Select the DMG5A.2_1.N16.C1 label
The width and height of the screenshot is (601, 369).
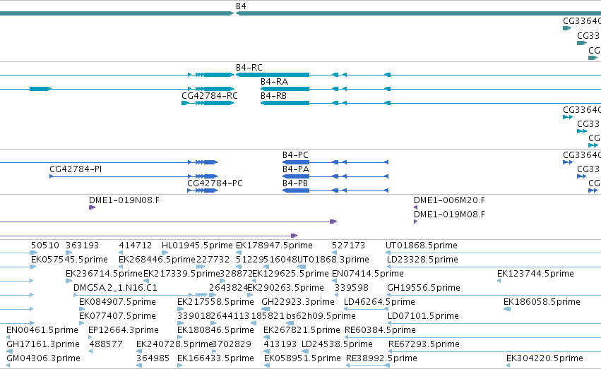point(115,288)
